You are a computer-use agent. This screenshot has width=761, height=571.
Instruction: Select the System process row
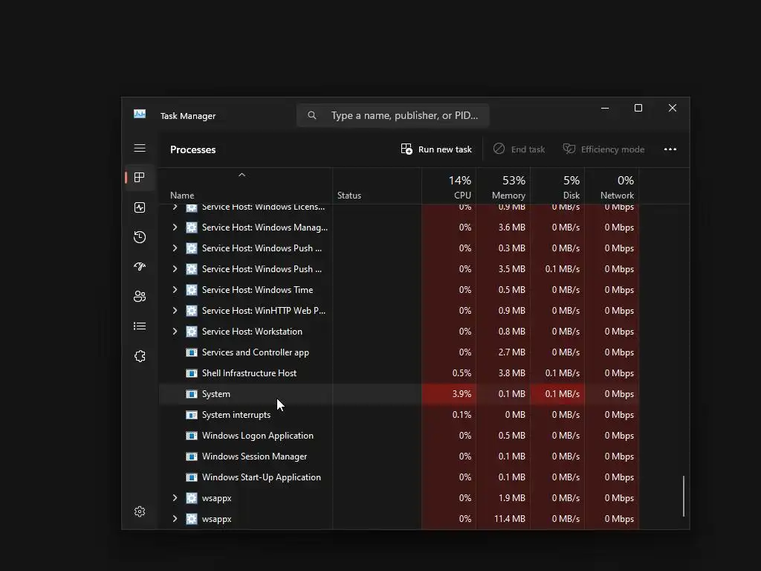(x=399, y=394)
